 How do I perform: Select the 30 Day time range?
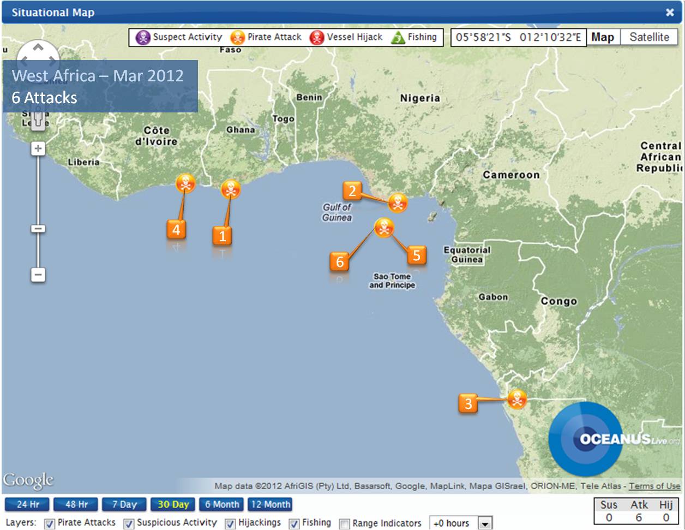point(173,504)
